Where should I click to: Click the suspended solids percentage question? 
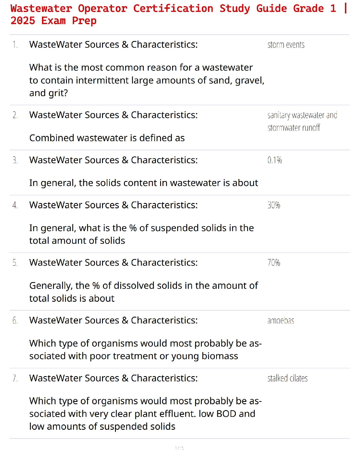[x=141, y=234]
